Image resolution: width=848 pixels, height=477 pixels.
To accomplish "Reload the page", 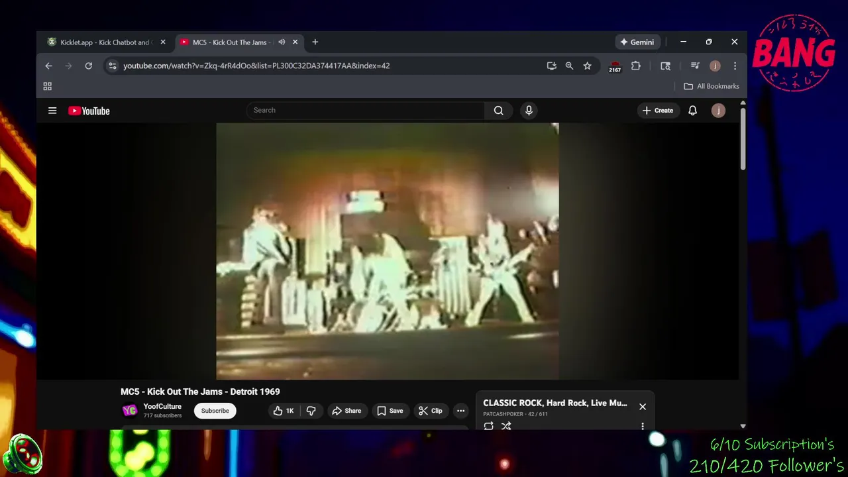I will (x=88, y=66).
